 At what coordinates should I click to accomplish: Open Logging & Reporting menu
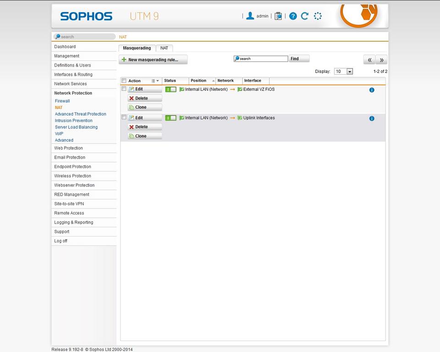84,222
